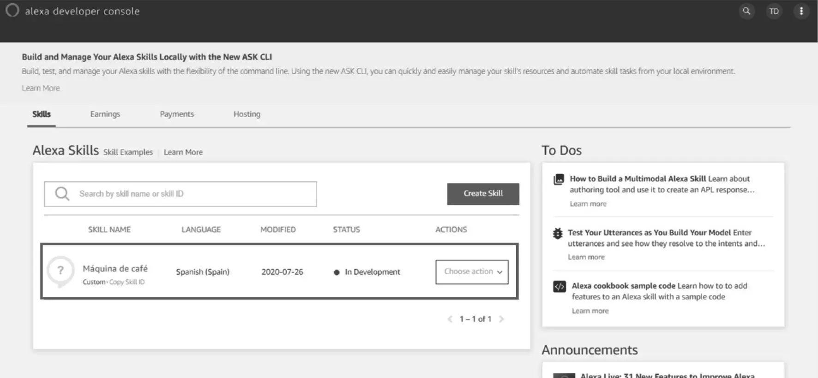The image size is (818, 378).
Task: Open the Hosting tab
Action: point(247,114)
